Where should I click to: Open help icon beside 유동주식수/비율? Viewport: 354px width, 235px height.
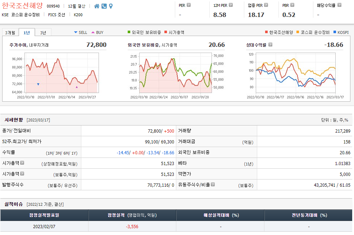[x=213, y=184]
